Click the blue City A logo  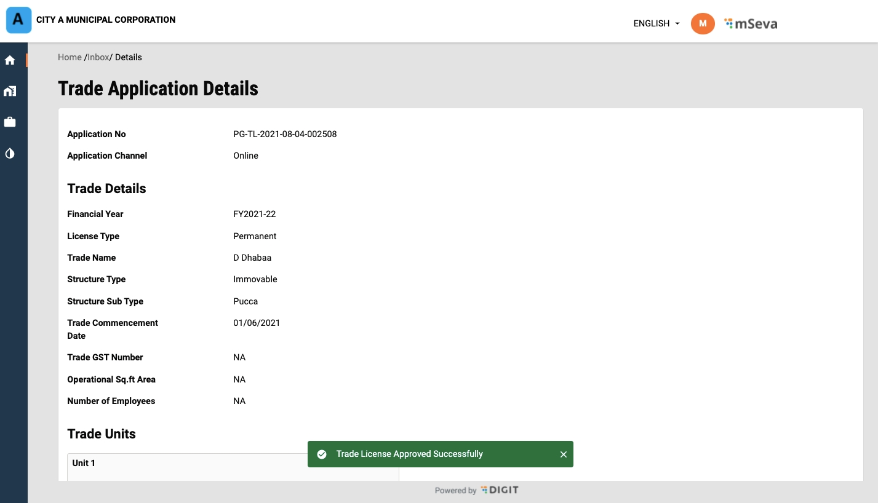pyautogui.click(x=18, y=20)
